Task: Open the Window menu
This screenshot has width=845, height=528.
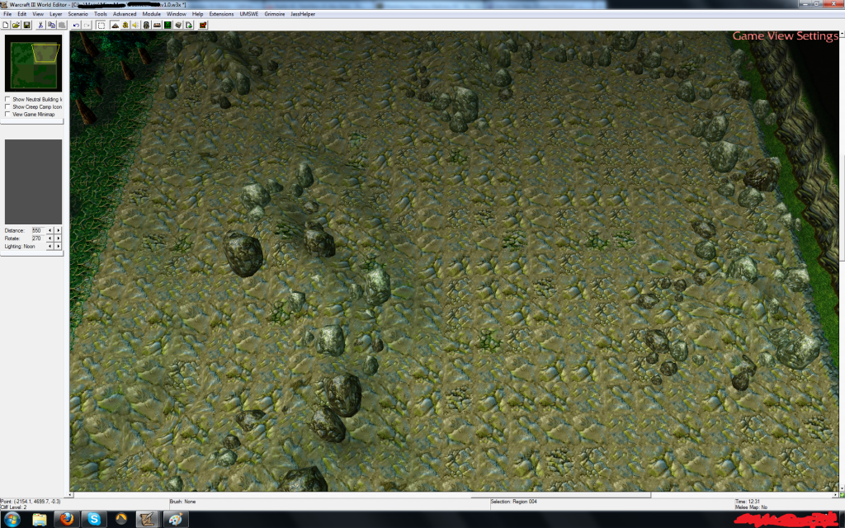Action: coord(177,14)
